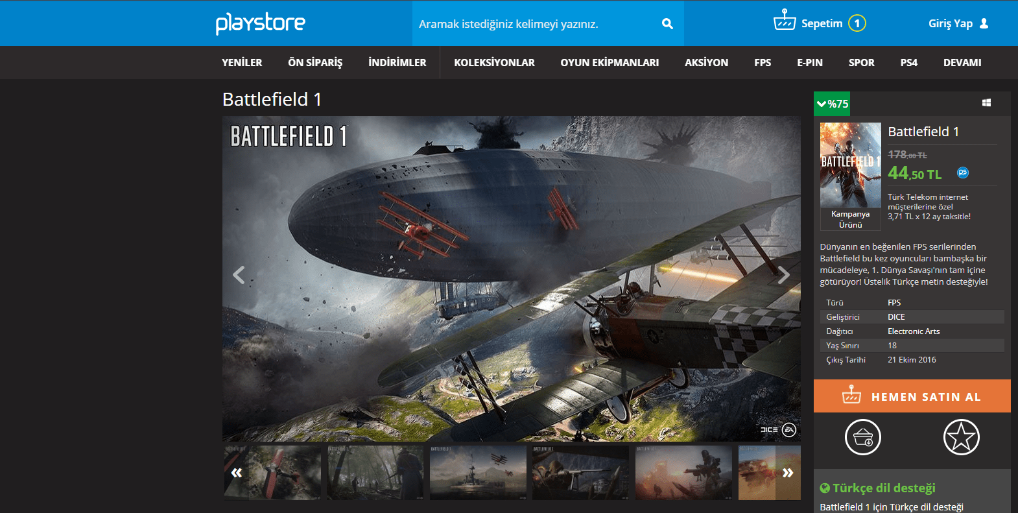Open KOLEKSİYONLAR category

(494, 63)
